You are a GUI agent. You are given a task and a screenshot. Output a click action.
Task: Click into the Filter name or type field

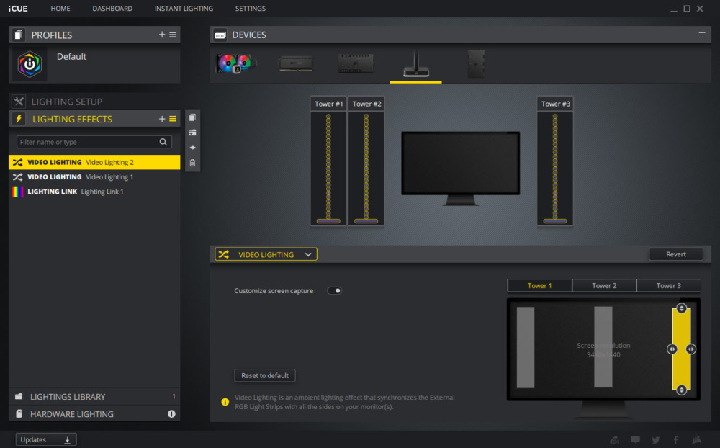click(x=94, y=142)
